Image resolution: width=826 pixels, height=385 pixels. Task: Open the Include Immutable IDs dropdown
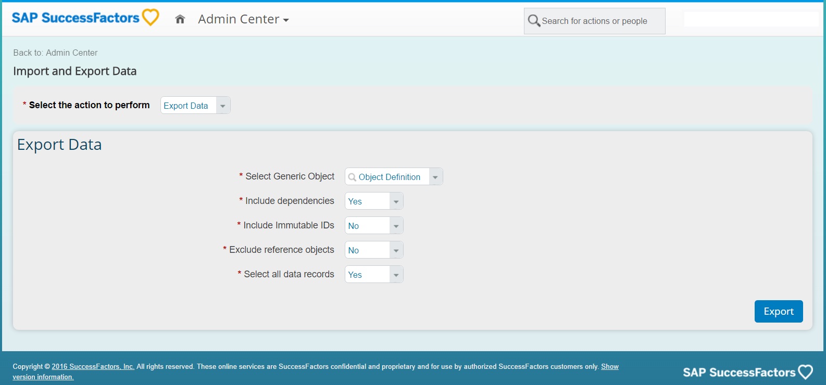point(374,226)
